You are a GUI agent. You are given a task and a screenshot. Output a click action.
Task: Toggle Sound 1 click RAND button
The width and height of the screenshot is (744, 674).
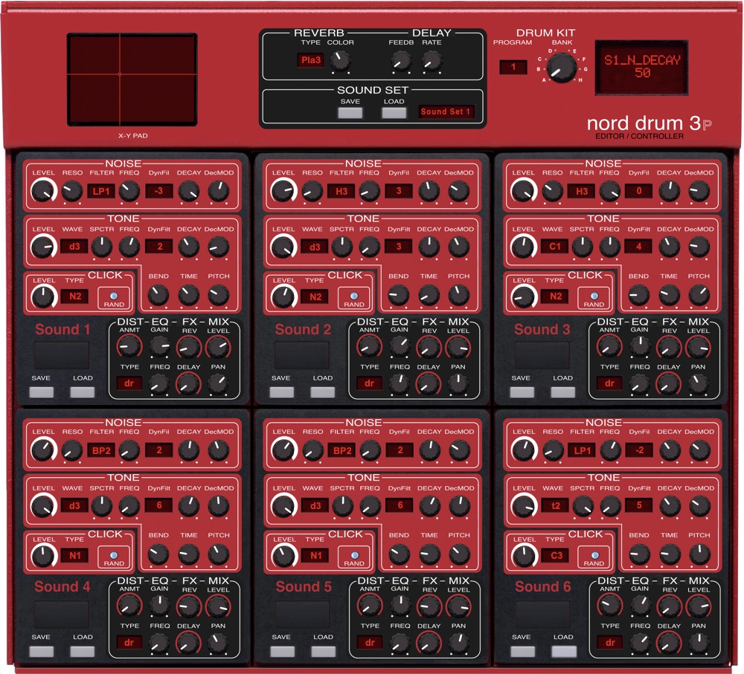(x=114, y=298)
